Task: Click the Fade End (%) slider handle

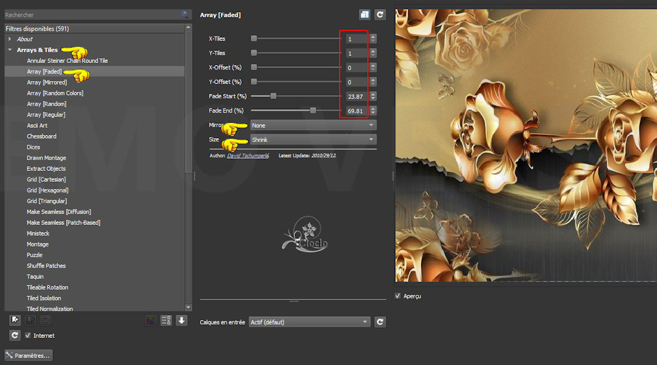Action: pyautogui.click(x=313, y=111)
